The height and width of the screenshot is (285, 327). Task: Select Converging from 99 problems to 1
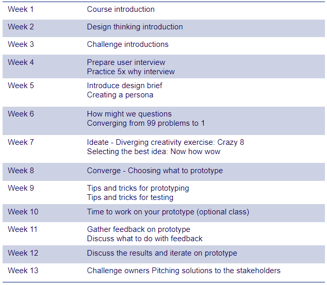[145, 123]
